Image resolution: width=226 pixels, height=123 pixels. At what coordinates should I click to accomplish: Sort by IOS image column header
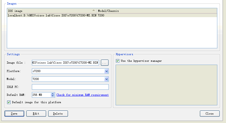[x=52, y=11]
